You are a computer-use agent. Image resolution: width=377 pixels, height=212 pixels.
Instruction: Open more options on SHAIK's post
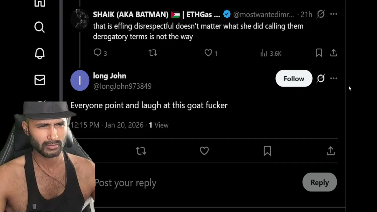[333, 14]
